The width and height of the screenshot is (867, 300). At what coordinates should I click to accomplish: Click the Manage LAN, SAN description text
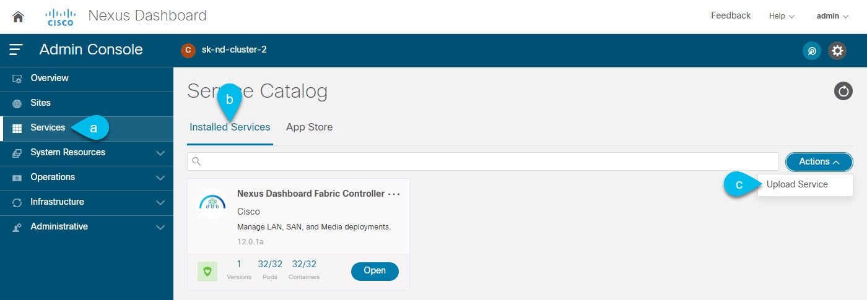point(314,227)
